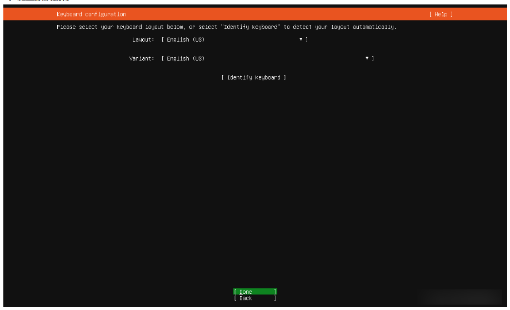The height and width of the screenshot is (310, 510).
Task: Click closing bracket of Done button
Action: click(x=275, y=292)
